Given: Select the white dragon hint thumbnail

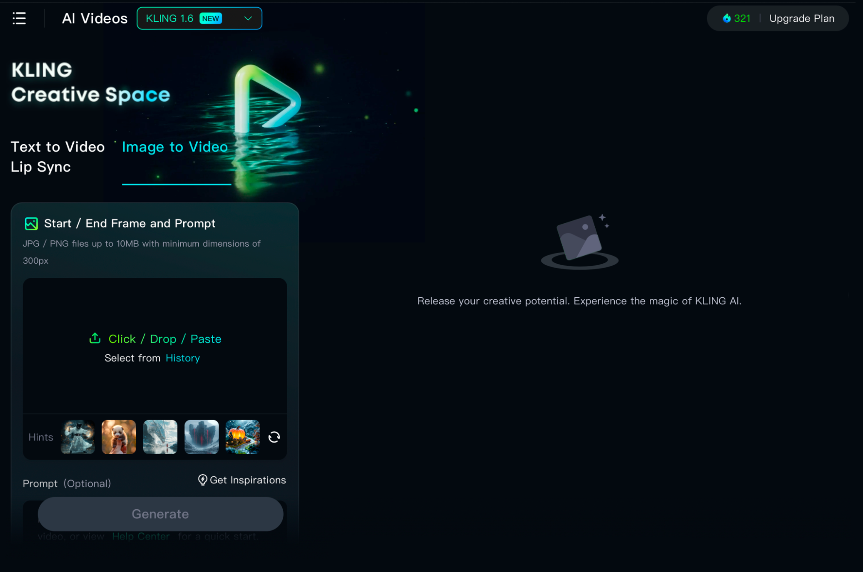Looking at the screenshot, I should pyautogui.click(x=160, y=437).
